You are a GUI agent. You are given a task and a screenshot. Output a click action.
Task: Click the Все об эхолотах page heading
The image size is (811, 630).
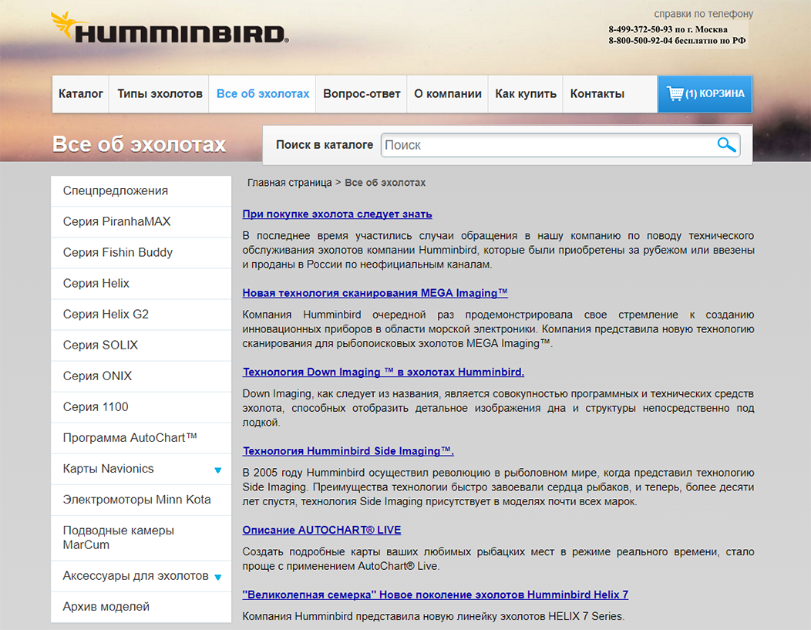pos(139,144)
